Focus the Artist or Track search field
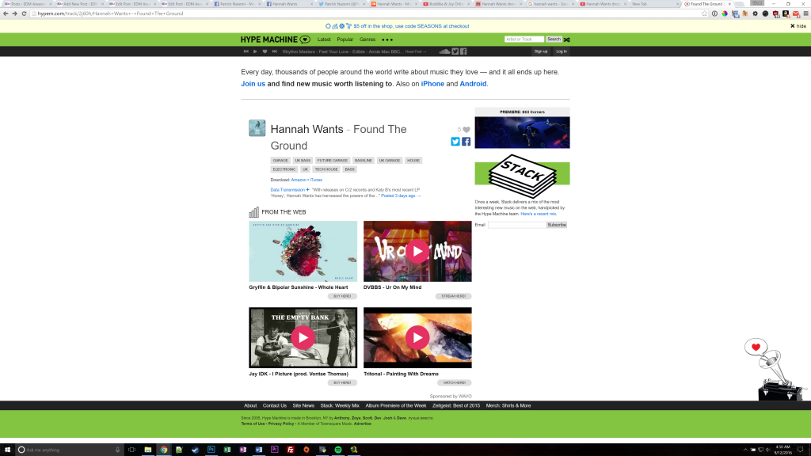The height and width of the screenshot is (456, 811). [x=524, y=40]
